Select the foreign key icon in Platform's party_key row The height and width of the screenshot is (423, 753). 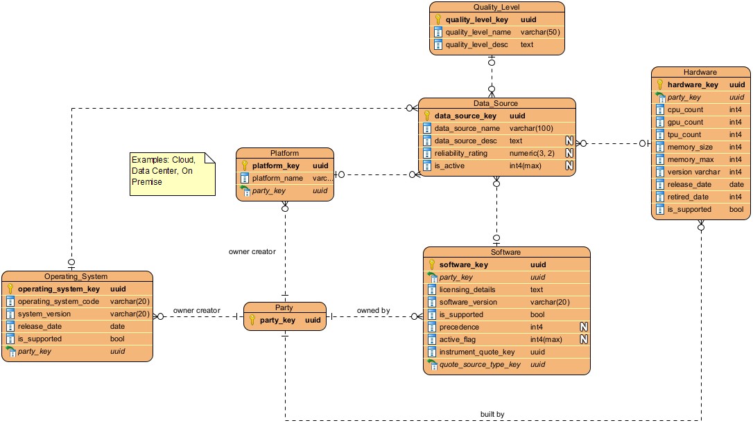(244, 190)
